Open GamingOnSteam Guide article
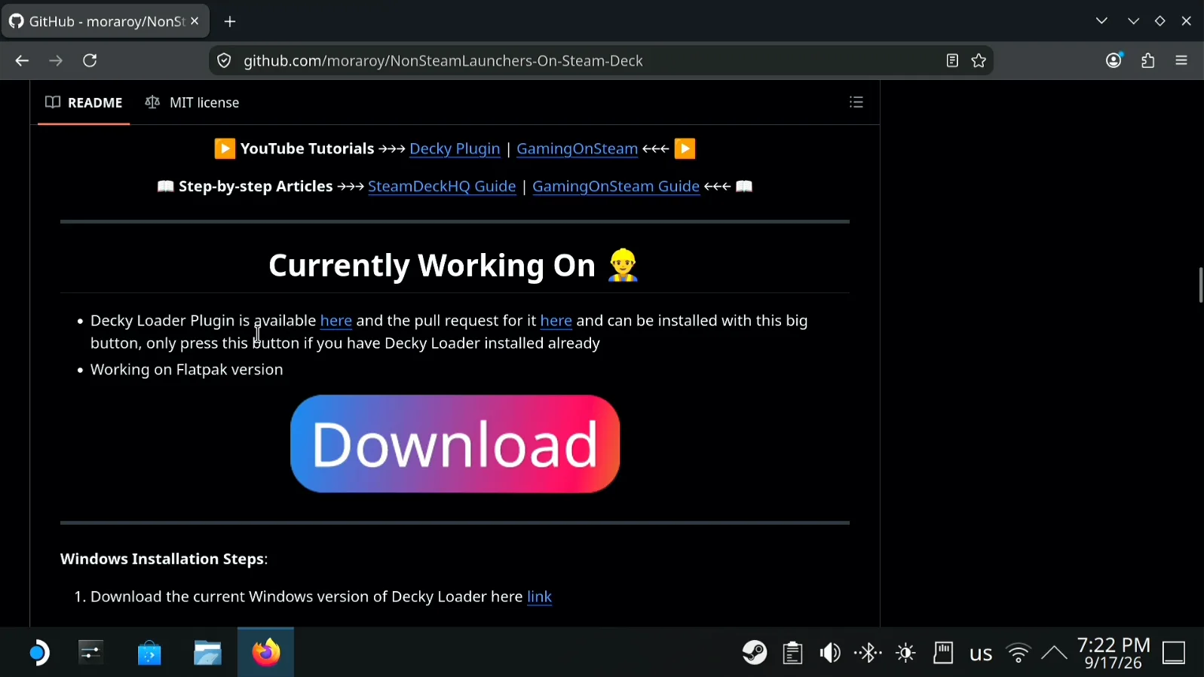This screenshot has height=677, width=1204. [x=616, y=187]
